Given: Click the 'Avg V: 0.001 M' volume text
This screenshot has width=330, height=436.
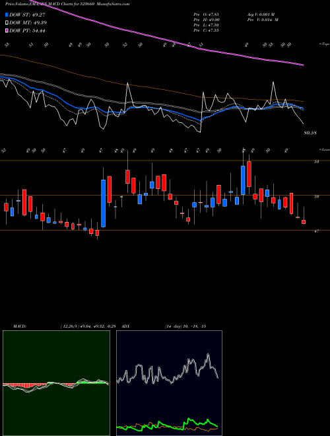Looking at the screenshot, I should point(261,15).
